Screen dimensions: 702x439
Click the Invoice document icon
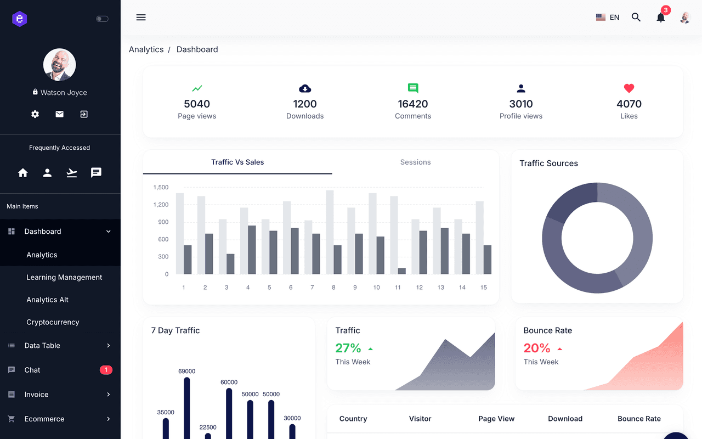[x=12, y=395]
